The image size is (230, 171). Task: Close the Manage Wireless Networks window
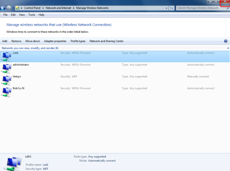tap(225, 2)
